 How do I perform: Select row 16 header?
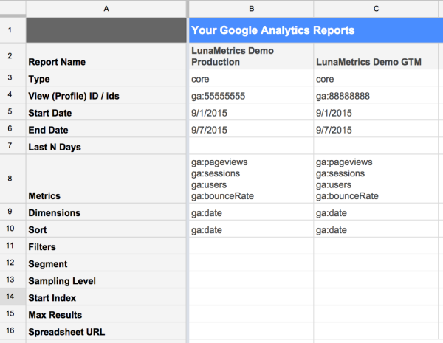click(13, 330)
